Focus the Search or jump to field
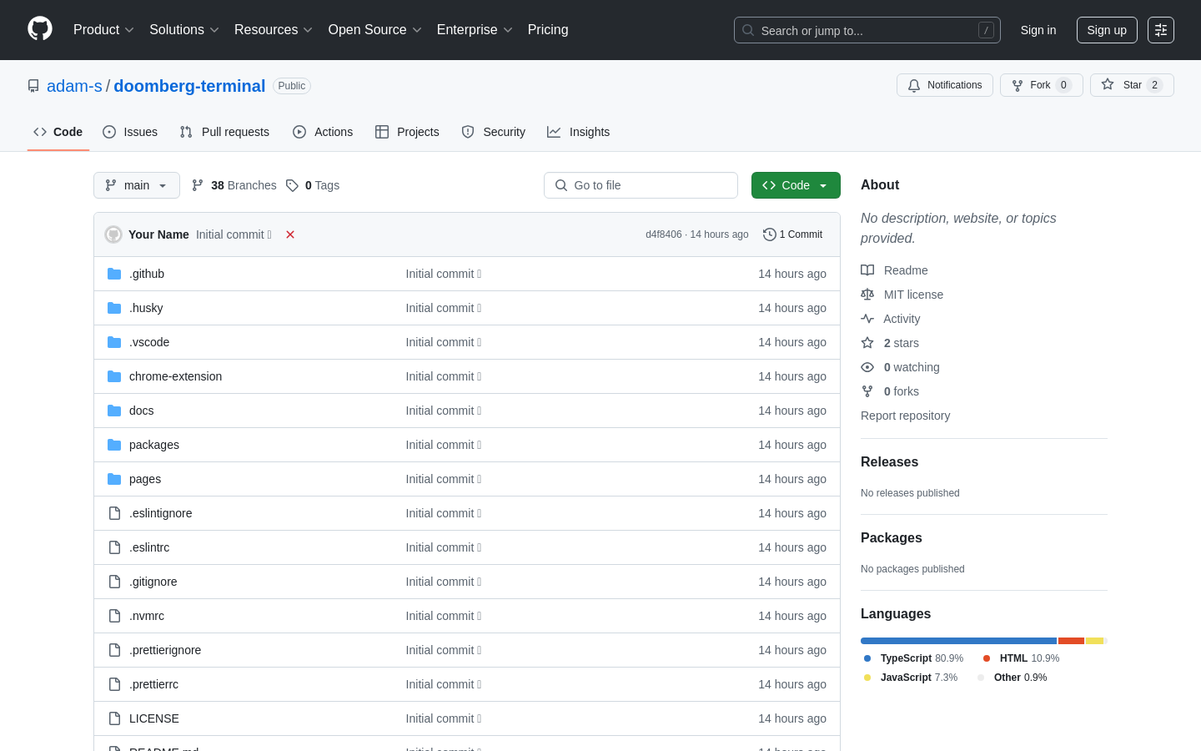1201x751 pixels. coord(867,30)
